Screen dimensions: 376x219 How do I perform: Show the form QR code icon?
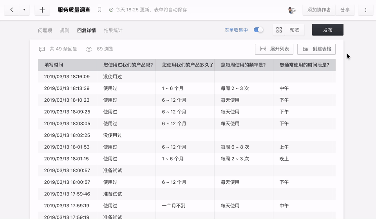[x=279, y=30]
